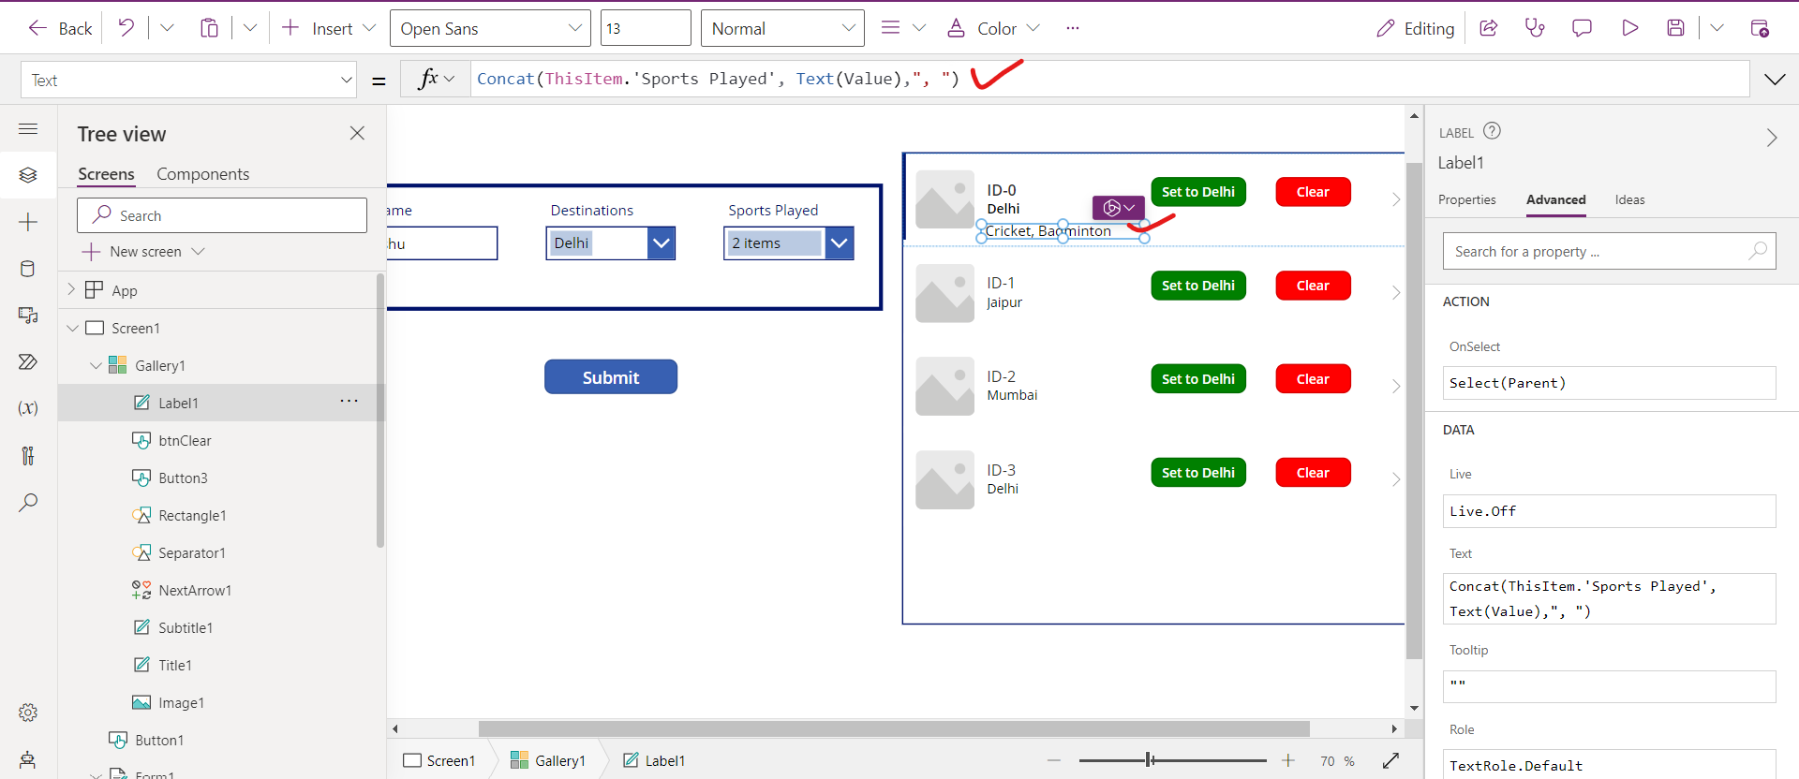Click the Share icon in the top bar
This screenshot has height=779, width=1799.
1488,28
